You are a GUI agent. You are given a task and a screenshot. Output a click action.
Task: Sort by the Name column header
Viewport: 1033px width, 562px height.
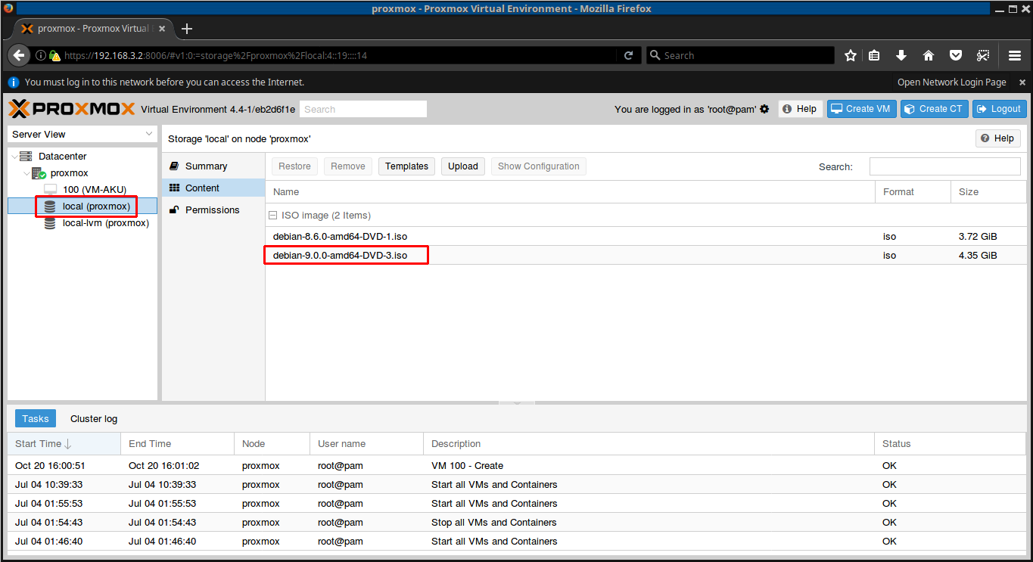pos(570,192)
